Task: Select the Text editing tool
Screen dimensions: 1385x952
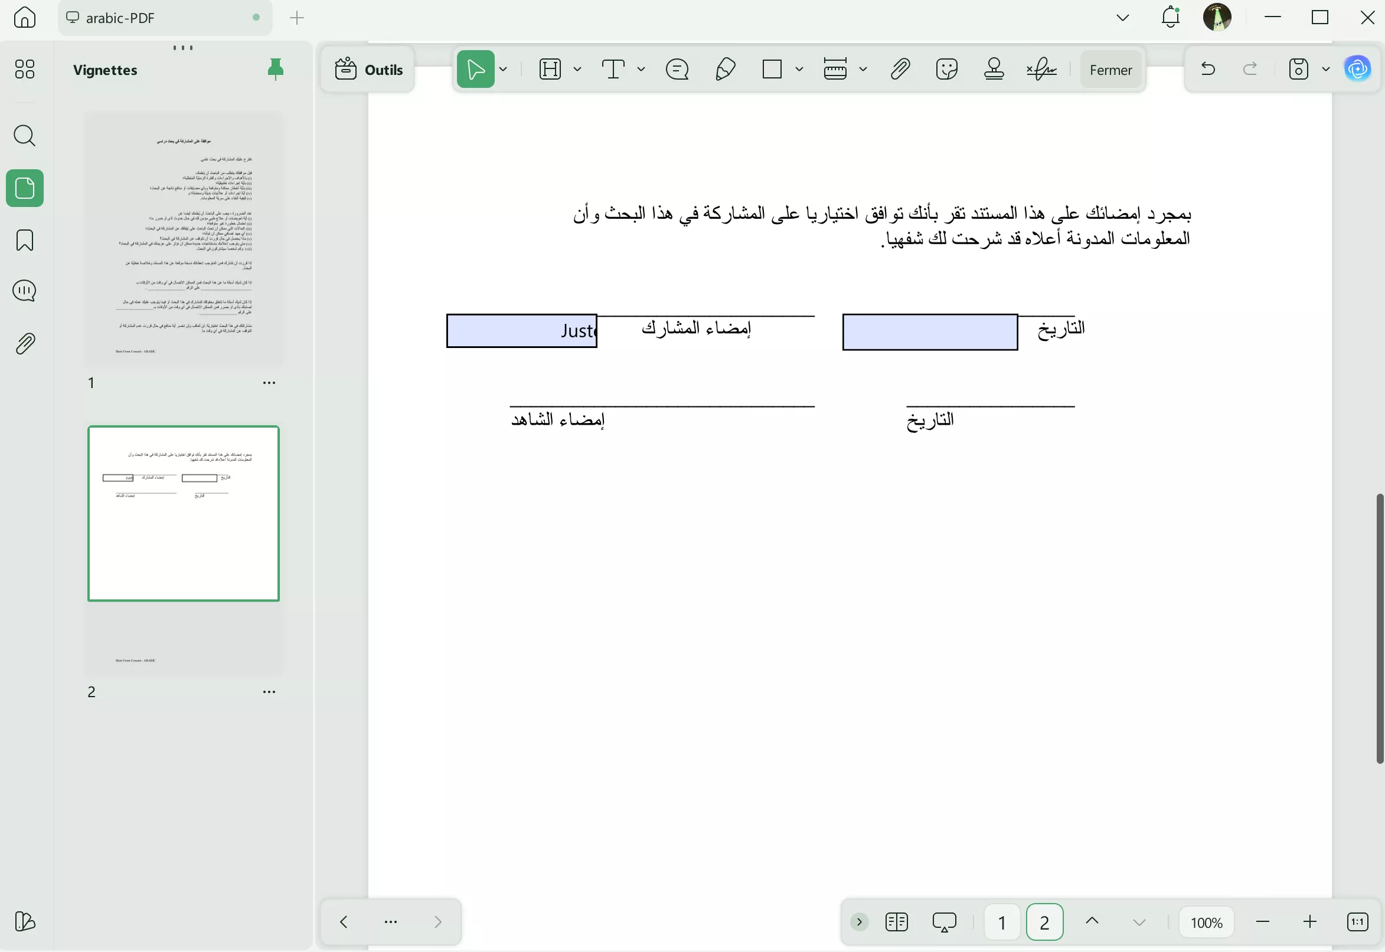Action: tap(615, 68)
